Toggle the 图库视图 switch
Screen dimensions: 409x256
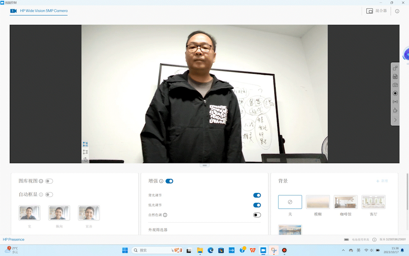coord(49,181)
